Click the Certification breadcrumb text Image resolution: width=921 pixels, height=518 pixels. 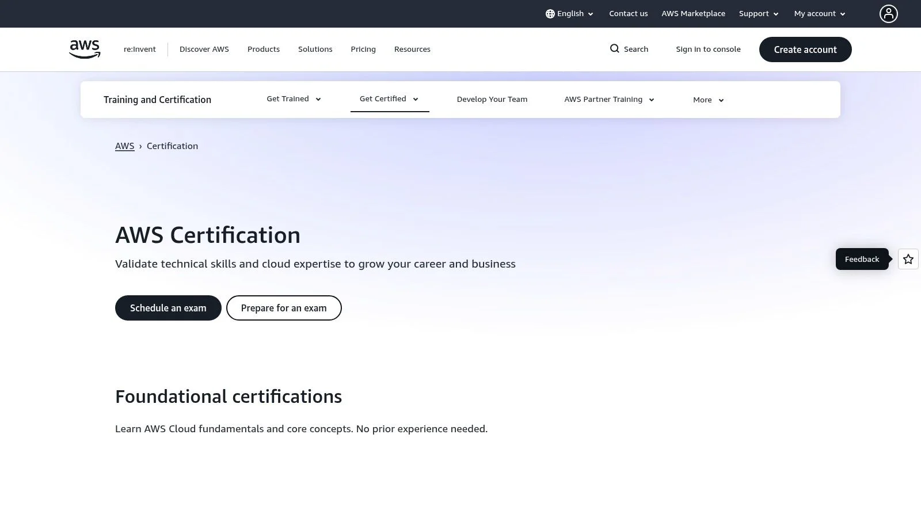click(x=172, y=146)
